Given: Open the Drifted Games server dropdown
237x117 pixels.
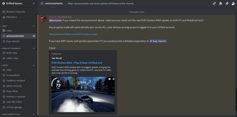Looking at the screenshot, I should tap(19, 3).
